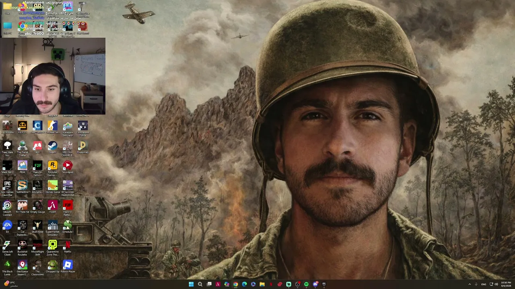Click the red F2F Fears to Fathom icon
This screenshot has width=515, height=289.
click(x=68, y=208)
